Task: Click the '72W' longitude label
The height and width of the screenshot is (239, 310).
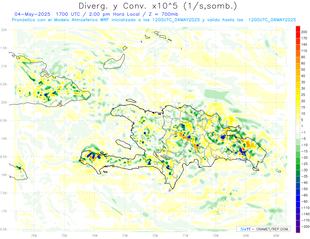Action: coord(155,235)
